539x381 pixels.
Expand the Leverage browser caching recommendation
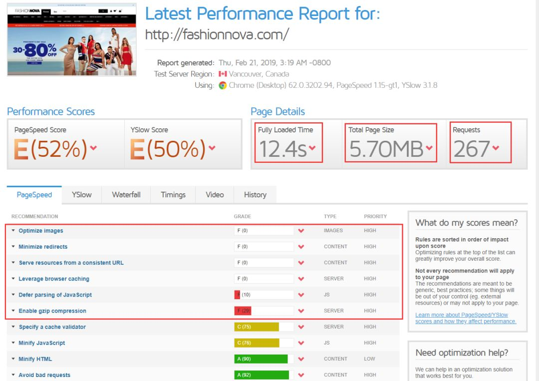pyautogui.click(x=54, y=279)
